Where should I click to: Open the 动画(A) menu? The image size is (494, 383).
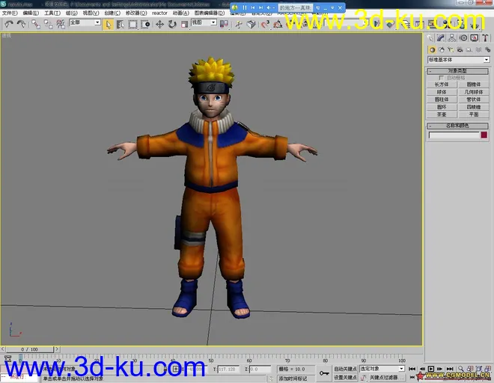coord(181,13)
